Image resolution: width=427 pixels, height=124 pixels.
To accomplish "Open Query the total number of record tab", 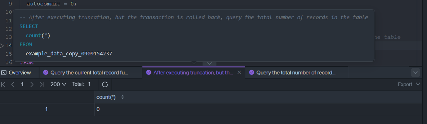I will pos(297,73).
